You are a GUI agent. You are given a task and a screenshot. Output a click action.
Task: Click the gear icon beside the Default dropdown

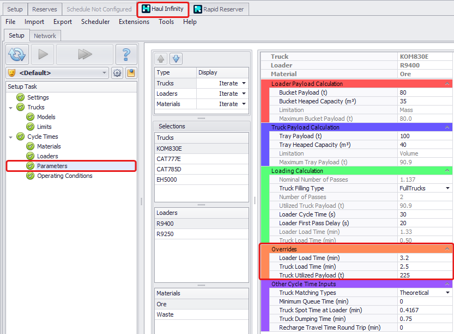pyautogui.click(x=117, y=73)
